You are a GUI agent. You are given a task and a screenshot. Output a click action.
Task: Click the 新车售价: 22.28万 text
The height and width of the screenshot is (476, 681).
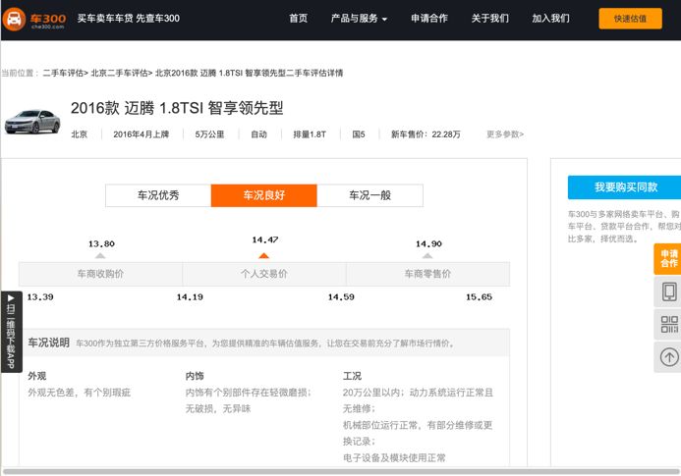click(426, 134)
